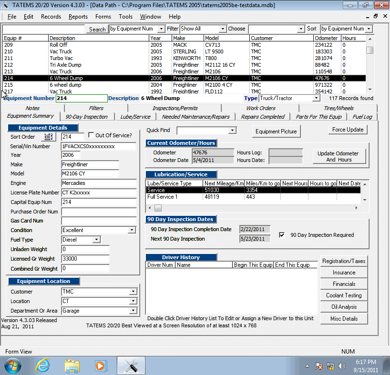
Task: Open the Condition dropdown list
Action: (x=132, y=230)
